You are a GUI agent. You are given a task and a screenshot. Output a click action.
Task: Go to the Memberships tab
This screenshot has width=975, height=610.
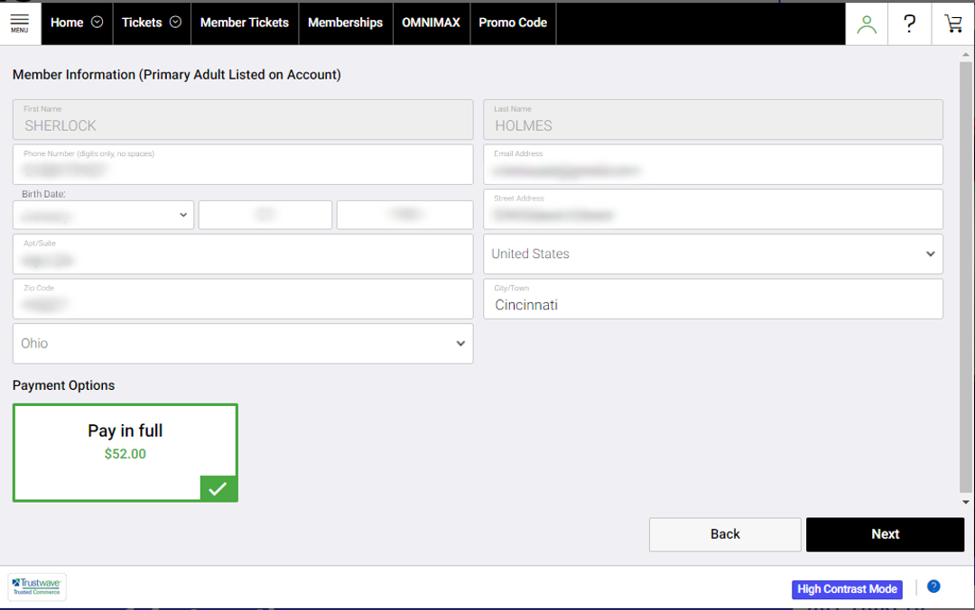coord(345,23)
